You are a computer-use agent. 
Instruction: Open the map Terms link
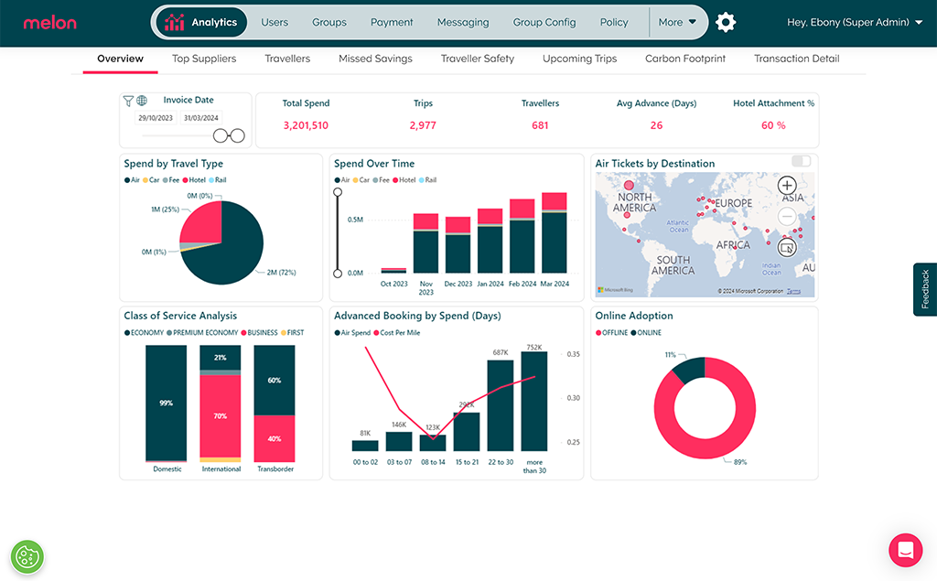pyautogui.click(x=793, y=292)
